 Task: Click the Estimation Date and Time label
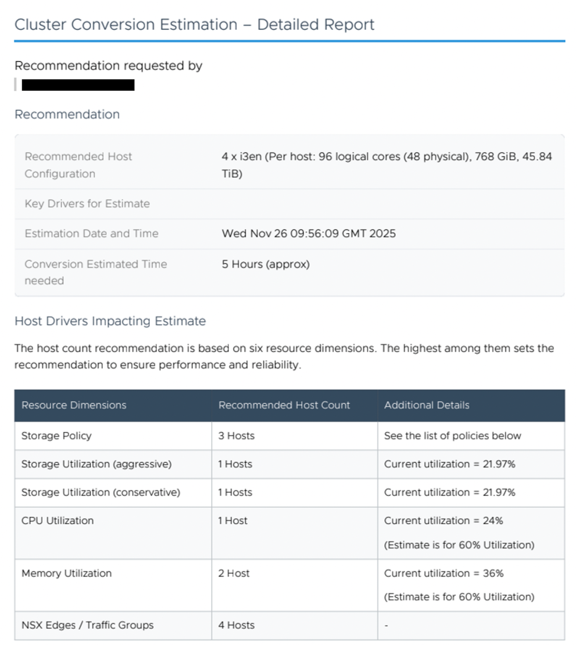(x=92, y=233)
